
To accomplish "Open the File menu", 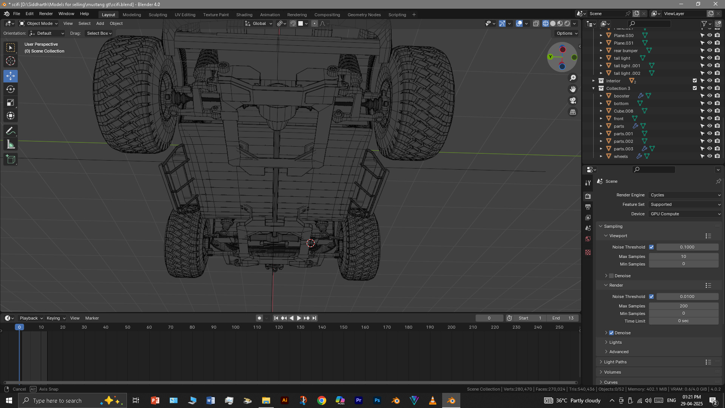I will [17, 14].
